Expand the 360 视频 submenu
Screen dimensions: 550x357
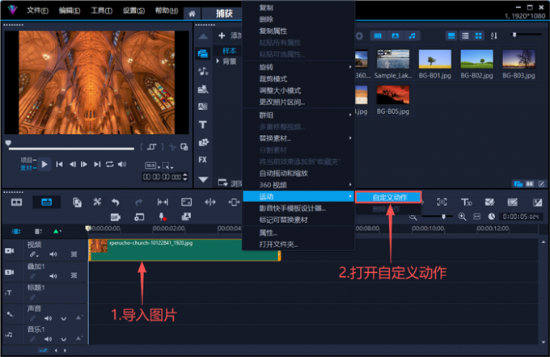pyautogui.click(x=298, y=185)
